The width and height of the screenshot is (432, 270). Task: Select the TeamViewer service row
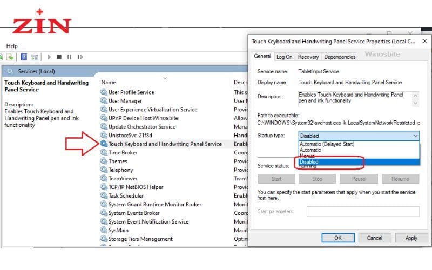click(173, 178)
